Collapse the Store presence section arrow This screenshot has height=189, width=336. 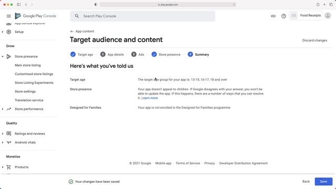click(3, 57)
